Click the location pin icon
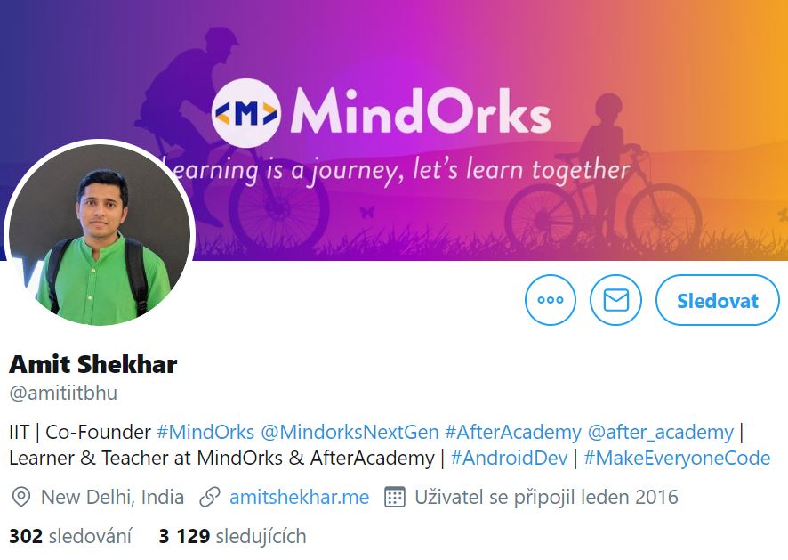This screenshot has width=788, height=560. [x=21, y=497]
